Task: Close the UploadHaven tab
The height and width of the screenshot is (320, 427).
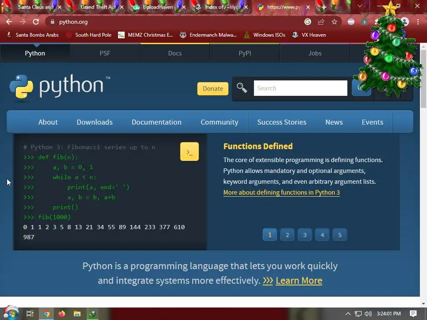Action: point(184,7)
